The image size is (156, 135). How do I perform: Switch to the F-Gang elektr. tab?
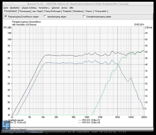tap(101, 11)
